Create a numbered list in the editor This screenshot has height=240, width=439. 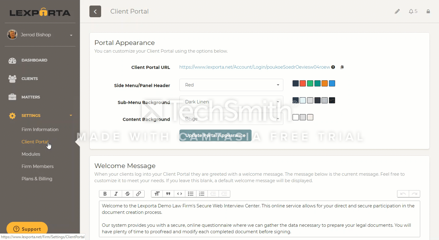click(202, 194)
